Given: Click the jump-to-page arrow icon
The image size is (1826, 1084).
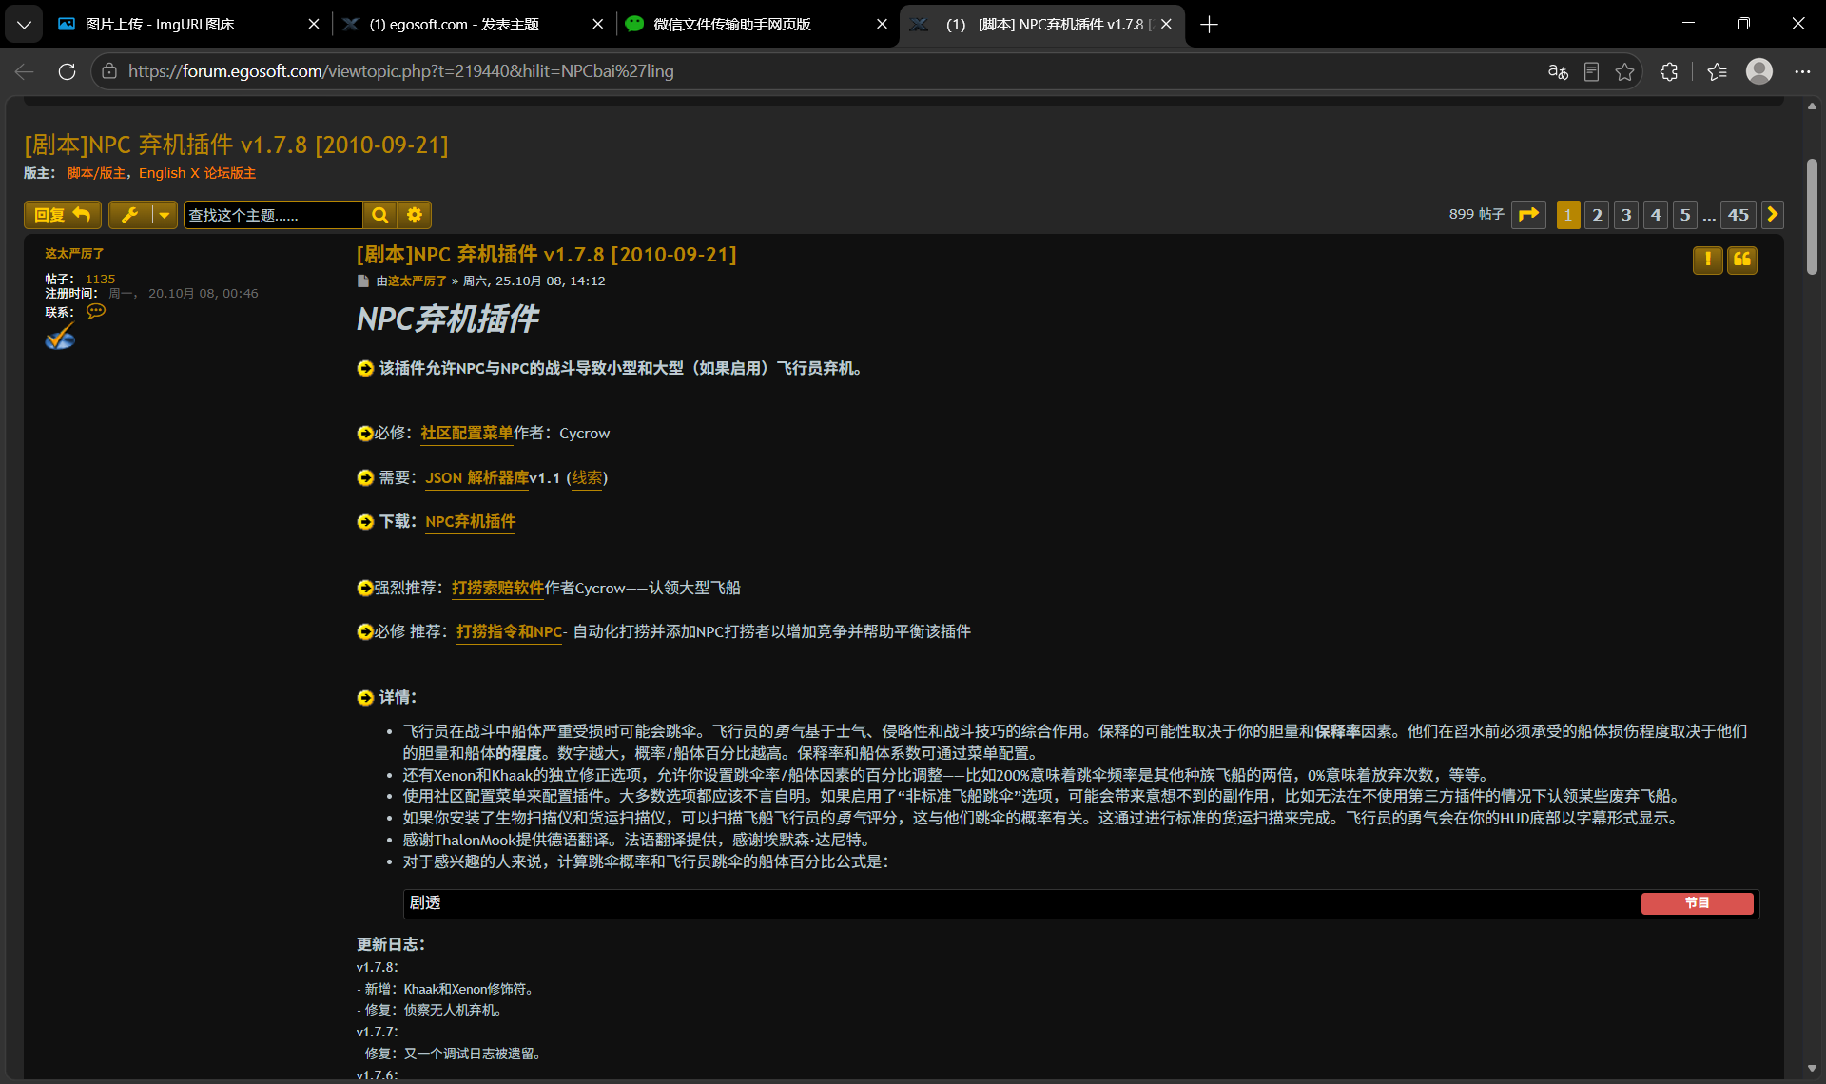Looking at the screenshot, I should [1528, 215].
